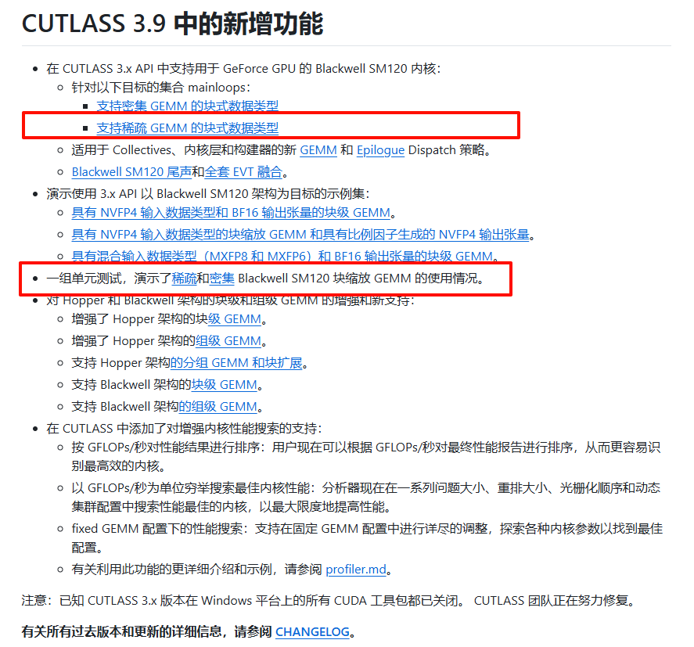
Task: Open the Blackwell SM120 尾声 link
Action: pyautogui.click(x=131, y=171)
